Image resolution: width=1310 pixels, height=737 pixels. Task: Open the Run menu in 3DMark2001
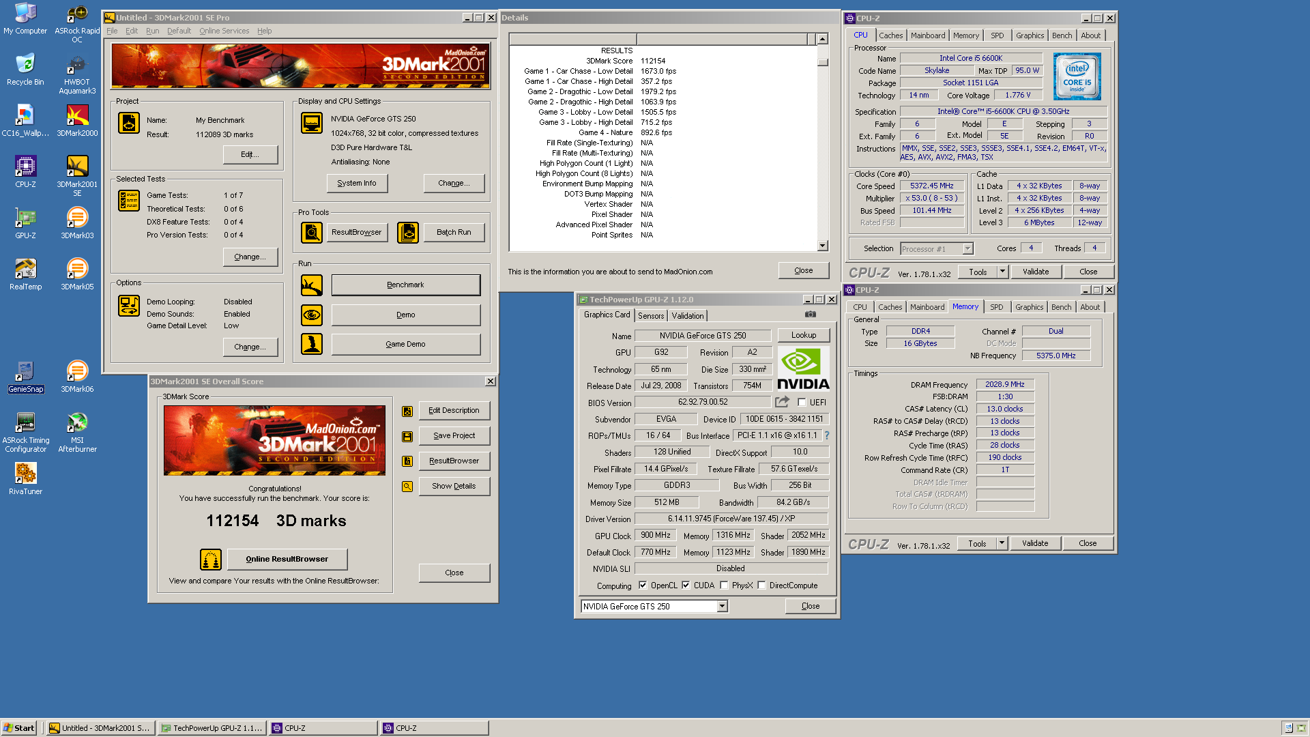(x=153, y=31)
